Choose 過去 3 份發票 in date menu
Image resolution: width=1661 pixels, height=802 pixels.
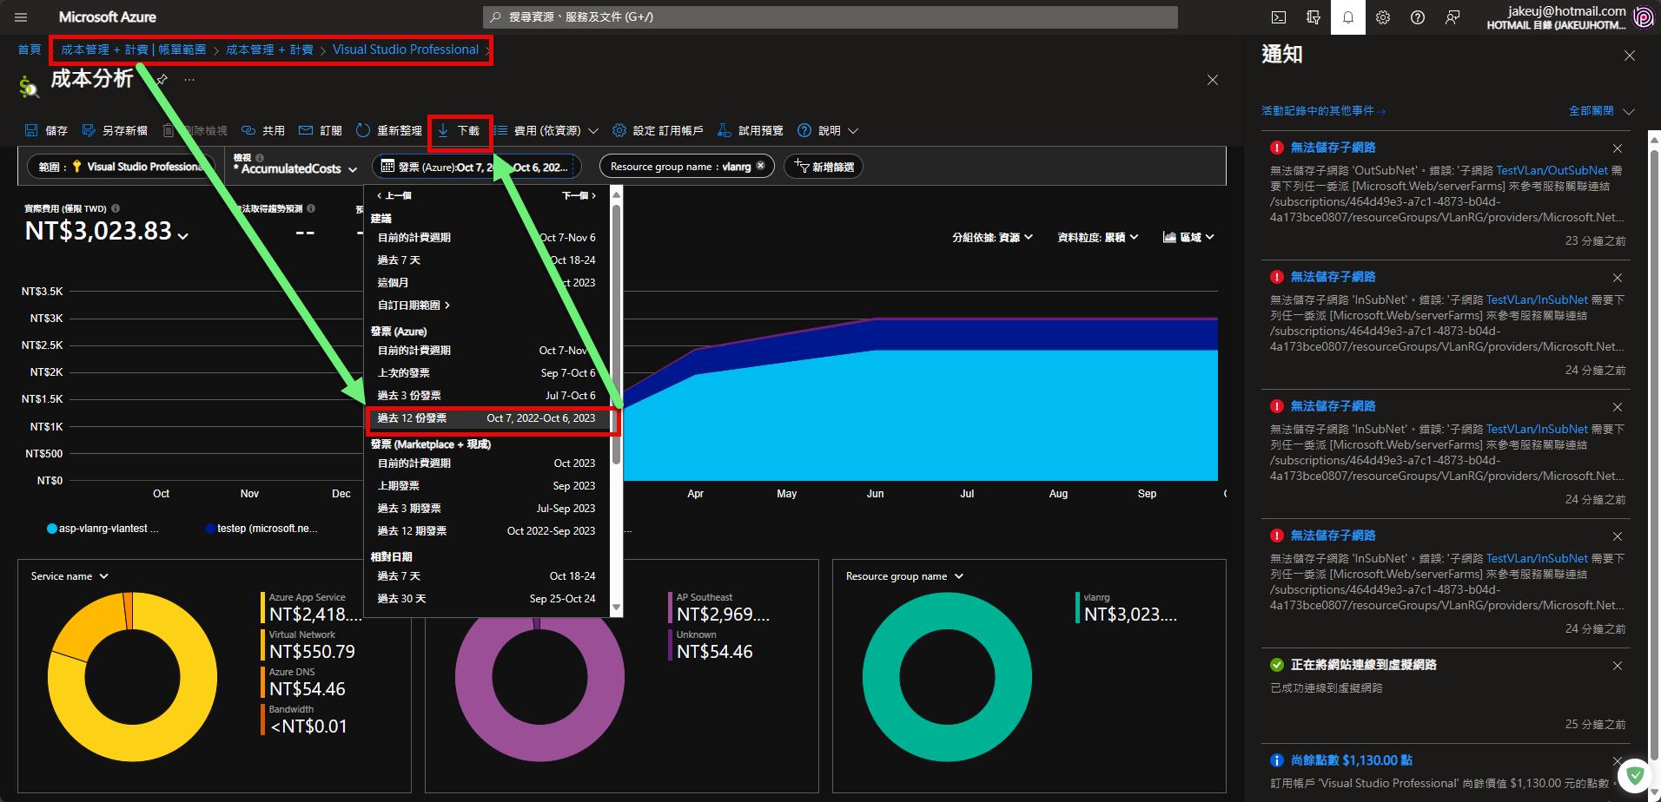(486, 396)
